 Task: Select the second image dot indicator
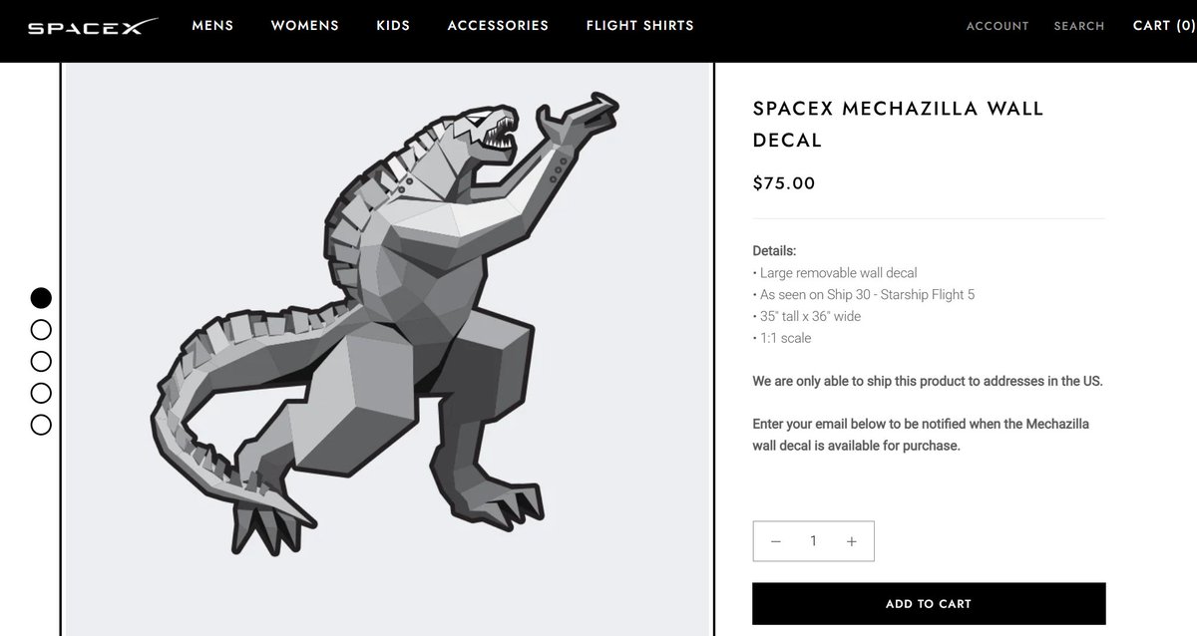41,329
